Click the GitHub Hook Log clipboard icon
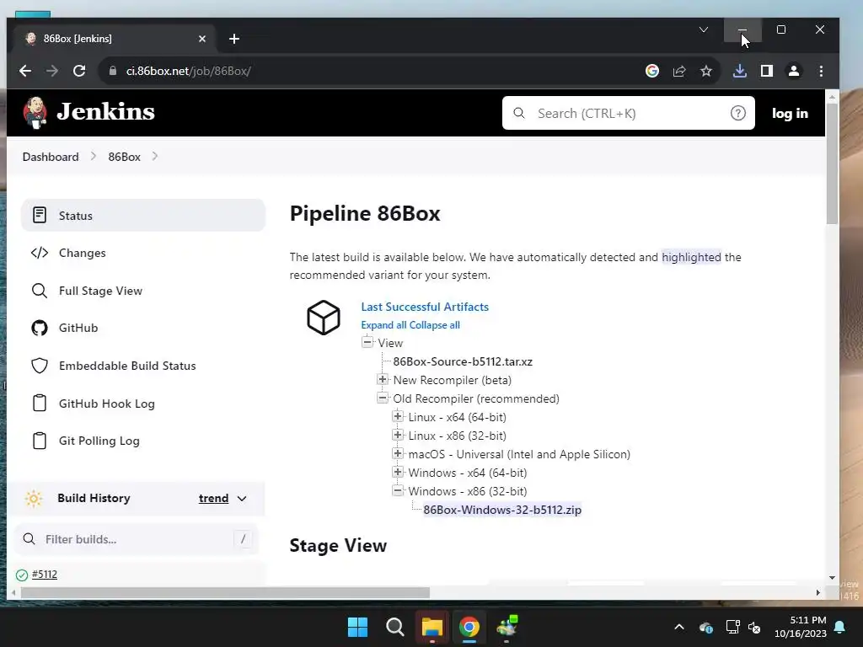The image size is (863, 647). 40,404
